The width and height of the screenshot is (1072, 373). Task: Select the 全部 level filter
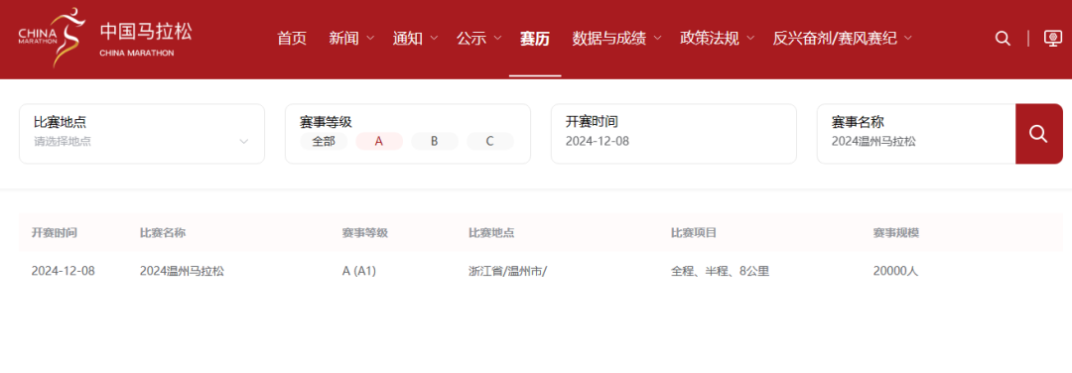pos(324,142)
